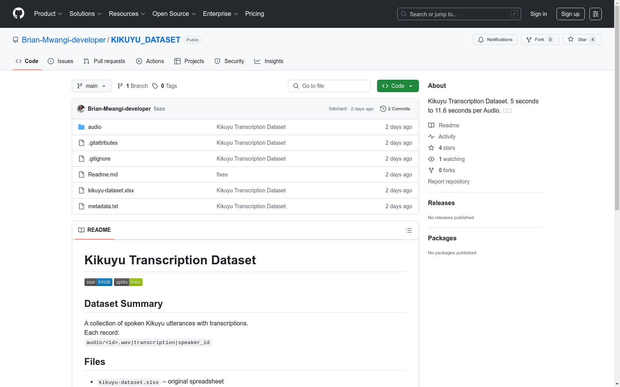The width and height of the screenshot is (620, 387).
Task: Open the Actions tab
Action: pos(150,61)
